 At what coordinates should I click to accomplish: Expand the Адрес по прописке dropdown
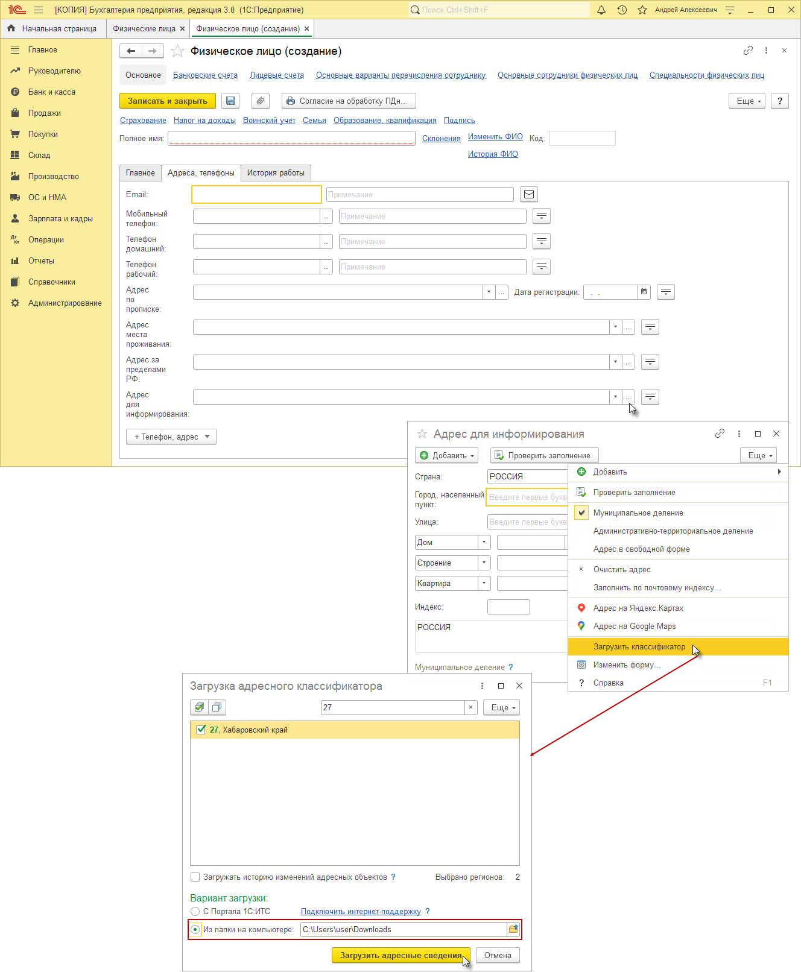[x=489, y=292]
